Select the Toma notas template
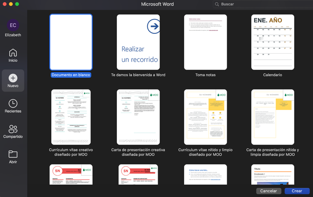This screenshot has height=197, width=313. [x=205, y=42]
